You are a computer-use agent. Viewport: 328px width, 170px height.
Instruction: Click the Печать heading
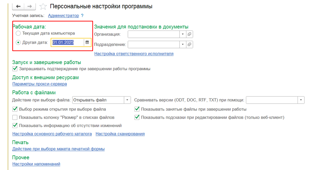click(20, 142)
